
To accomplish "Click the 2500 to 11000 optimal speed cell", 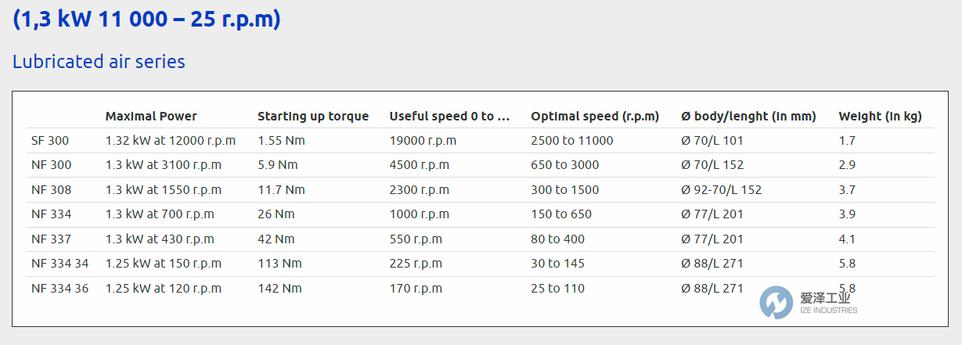I will coord(571,141).
